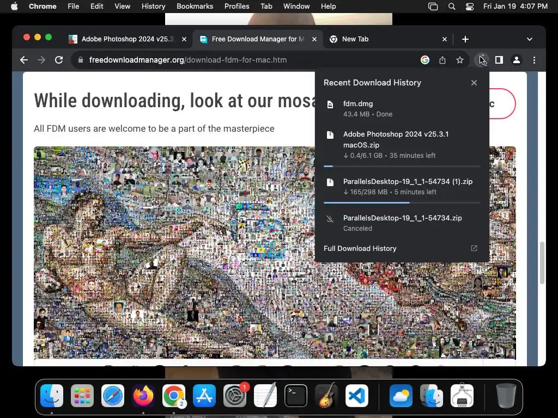
Task: Click the browser forward arrow
Action: [41, 60]
